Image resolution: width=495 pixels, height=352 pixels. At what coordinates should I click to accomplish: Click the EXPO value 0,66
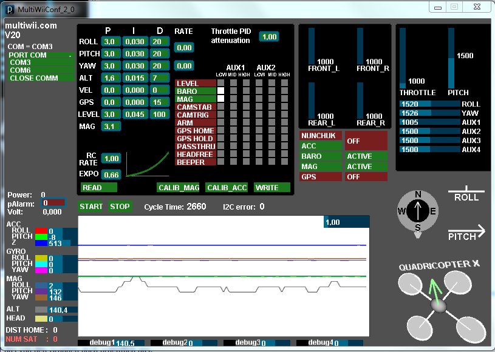(x=111, y=174)
